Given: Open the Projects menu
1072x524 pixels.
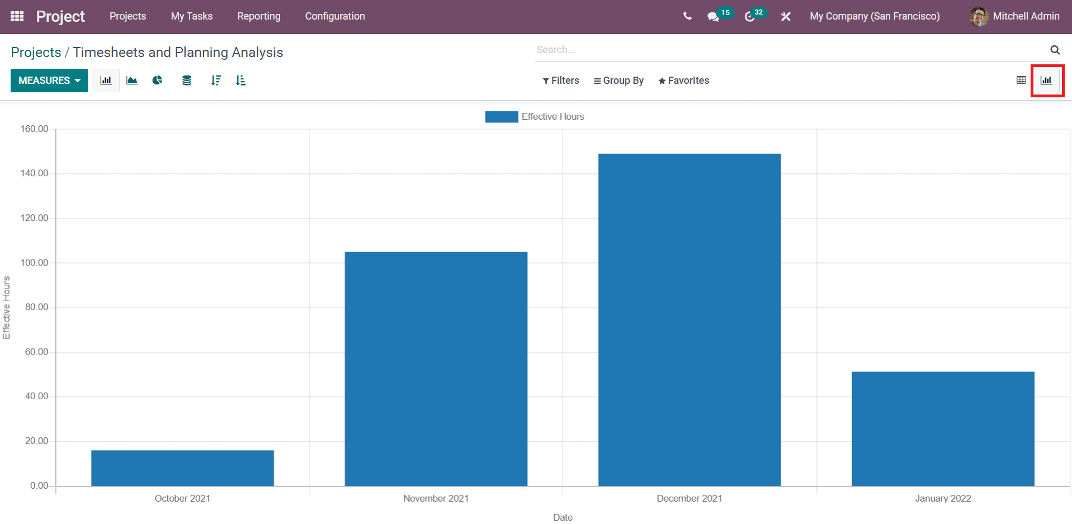Looking at the screenshot, I should 128,16.
